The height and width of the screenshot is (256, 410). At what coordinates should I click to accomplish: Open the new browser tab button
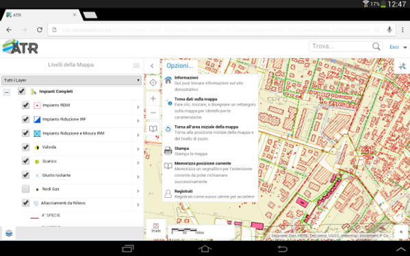[90, 15]
